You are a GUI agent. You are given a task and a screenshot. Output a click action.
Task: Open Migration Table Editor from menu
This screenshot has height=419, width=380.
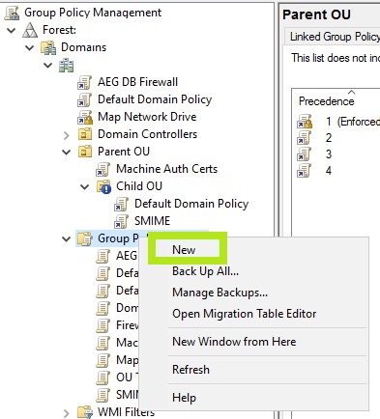[245, 314]
